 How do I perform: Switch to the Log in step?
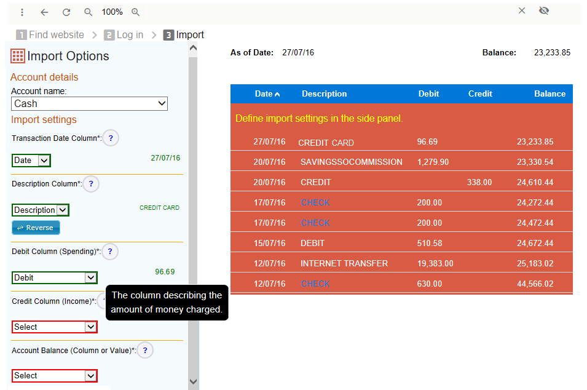coord(124,35)
